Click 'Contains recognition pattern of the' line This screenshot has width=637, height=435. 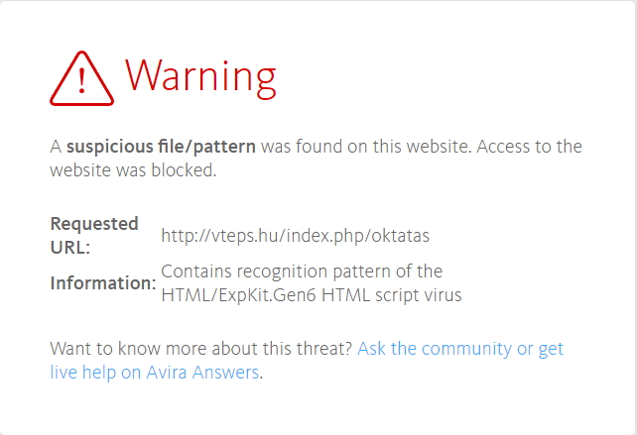pos(302,272)
